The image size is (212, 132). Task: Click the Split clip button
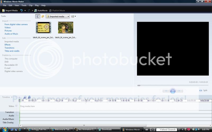[203, 91]
